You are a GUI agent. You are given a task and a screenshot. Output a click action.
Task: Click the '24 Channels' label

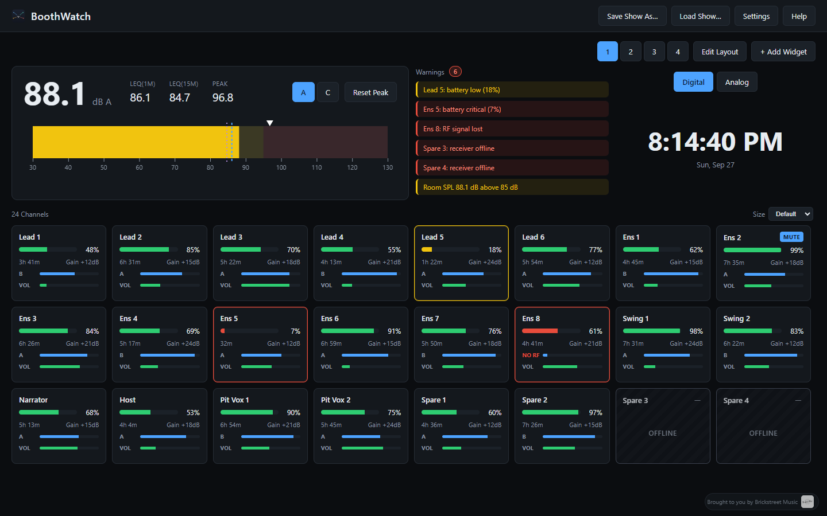click(x=30, y=214)
